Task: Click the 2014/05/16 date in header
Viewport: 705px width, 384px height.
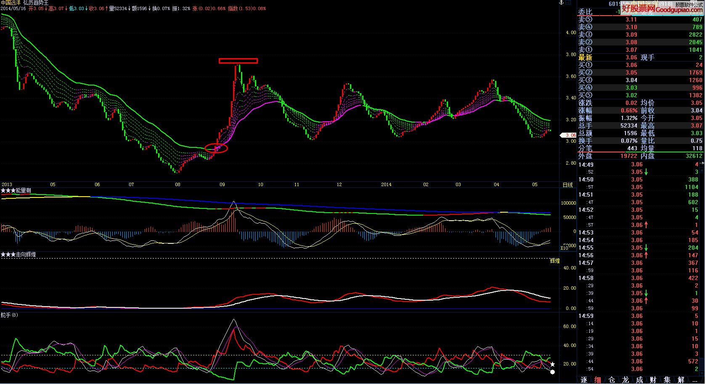Action: click(x=13, y=8)
